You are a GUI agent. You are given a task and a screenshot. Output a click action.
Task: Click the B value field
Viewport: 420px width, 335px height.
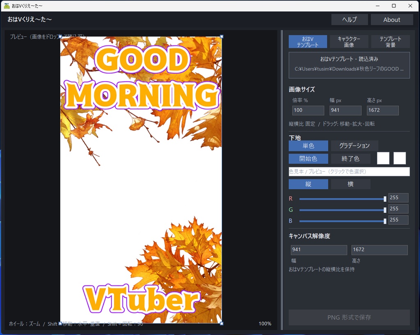[398, 220]
